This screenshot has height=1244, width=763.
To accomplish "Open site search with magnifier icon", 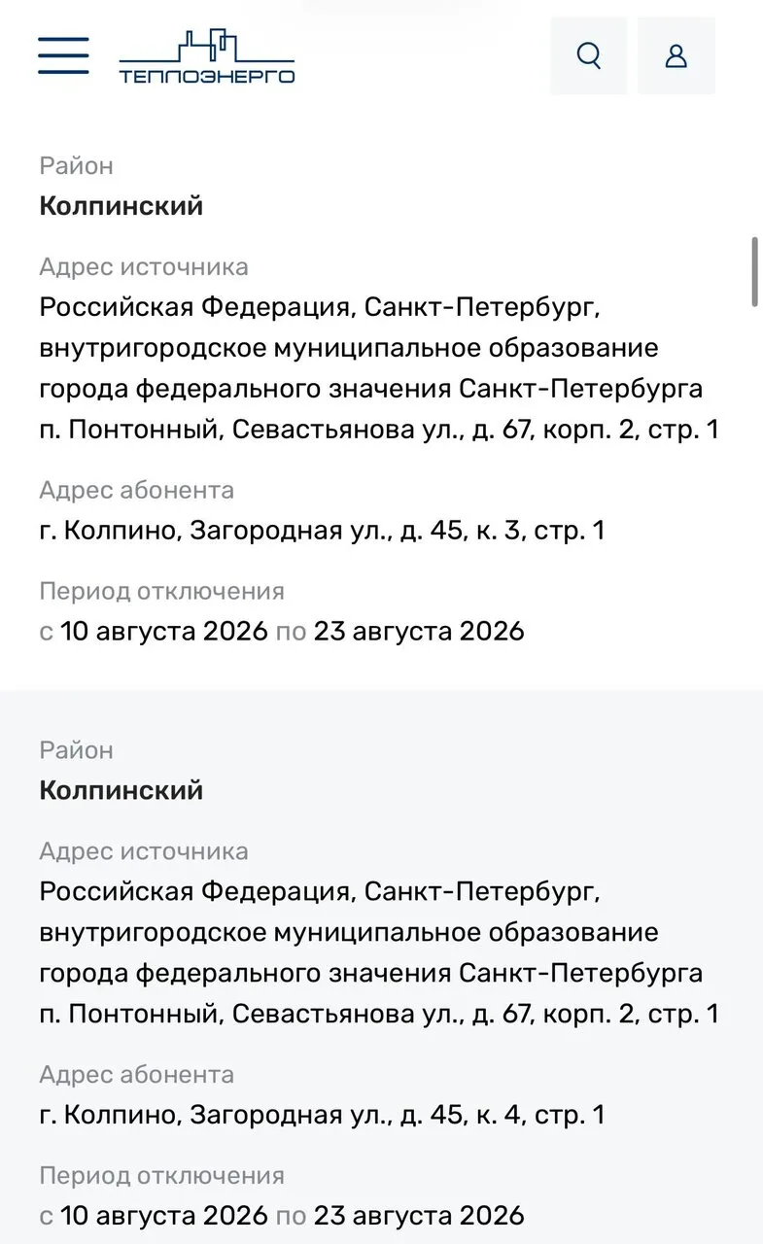I will point(589,55).
